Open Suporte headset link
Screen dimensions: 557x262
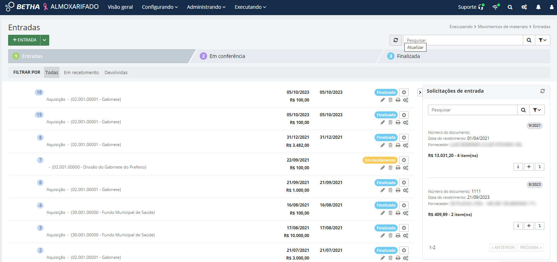[x=471, y=7]
